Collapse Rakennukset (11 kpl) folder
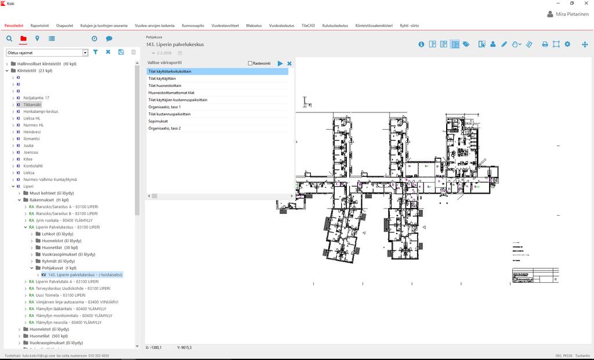This screenshot has width=594, height=360. pos(19,200)
